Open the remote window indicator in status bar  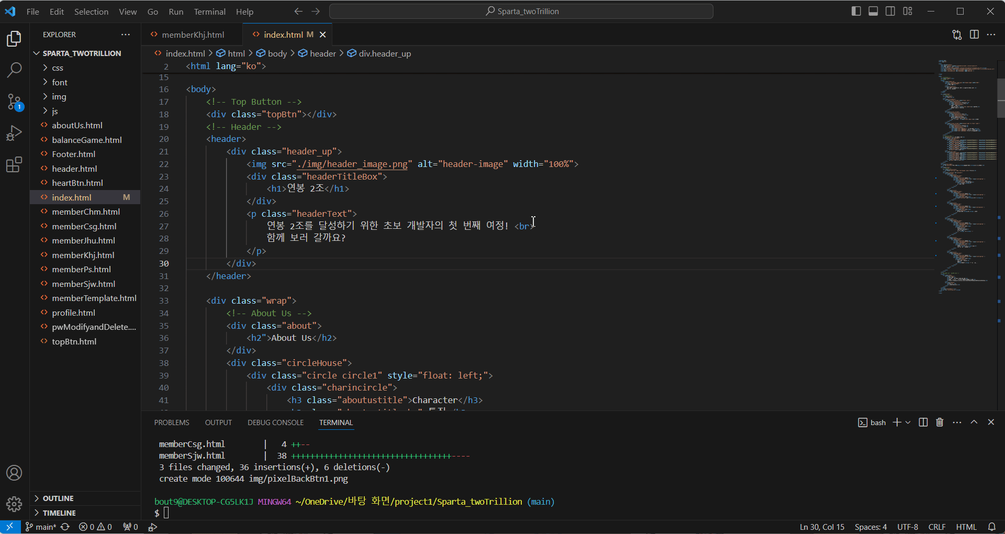pyautogui.click(x=10, y=527)
